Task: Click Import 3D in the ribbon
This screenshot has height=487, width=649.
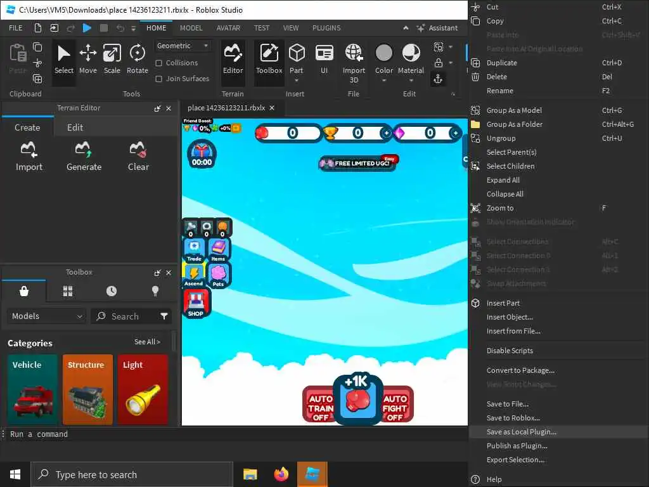Action: click(354, 64)
